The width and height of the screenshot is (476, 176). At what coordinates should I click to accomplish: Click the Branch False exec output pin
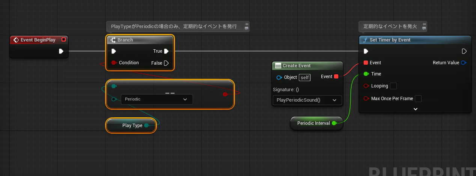pyautogui.click(x=166, y=63)
